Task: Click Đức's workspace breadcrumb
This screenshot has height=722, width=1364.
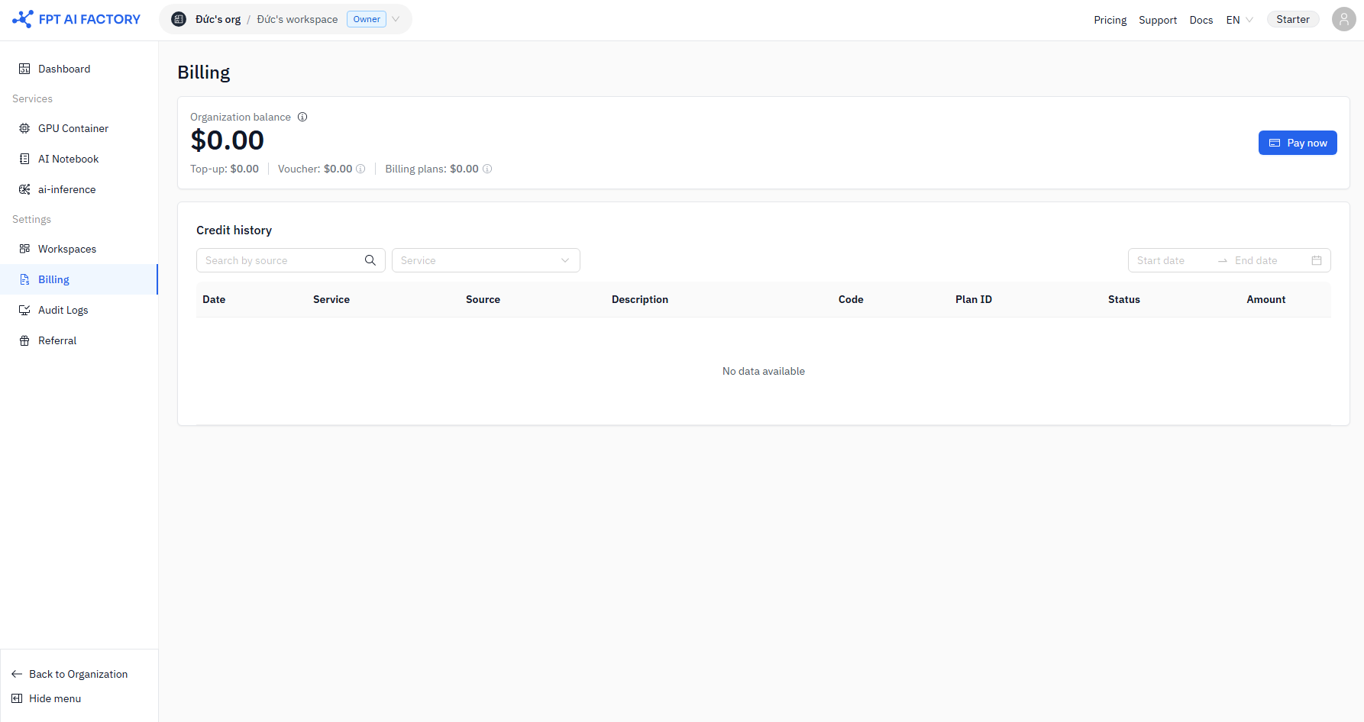Action: [x=297, y=19]
